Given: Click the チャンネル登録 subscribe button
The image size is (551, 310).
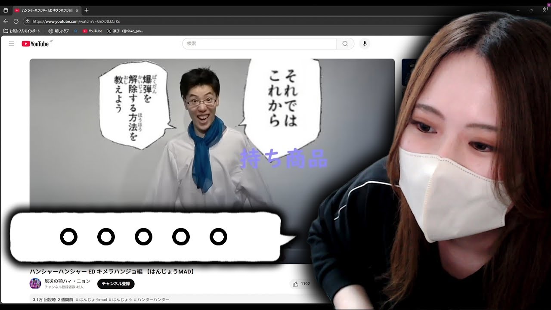Looking at the screenshot, I should click(x=116, y=284).
